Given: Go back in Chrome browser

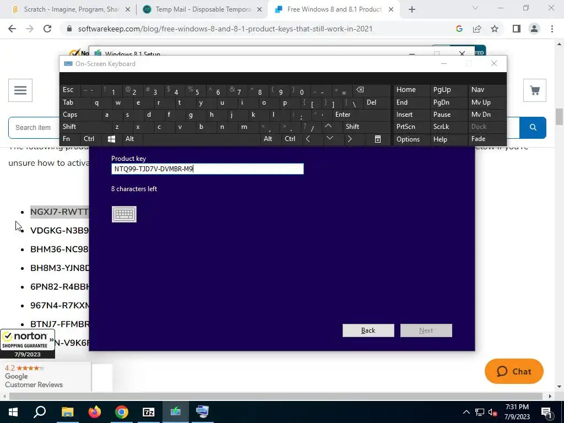Looking at the screenshot, I should coord(12,29).
